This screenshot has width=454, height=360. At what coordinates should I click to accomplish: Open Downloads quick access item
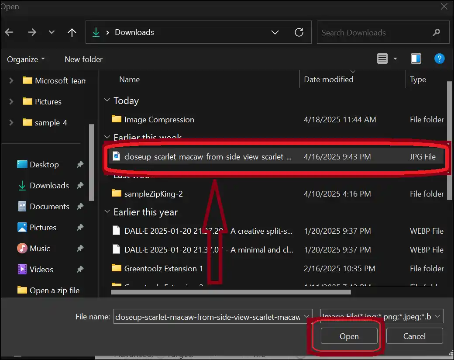pyautogui.click(x=43, y=186)
